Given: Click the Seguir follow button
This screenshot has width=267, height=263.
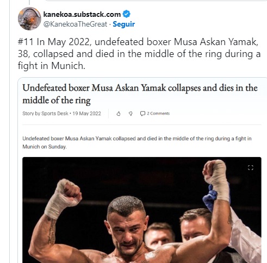Looking at the screenshot, I should tap(124, 24).
